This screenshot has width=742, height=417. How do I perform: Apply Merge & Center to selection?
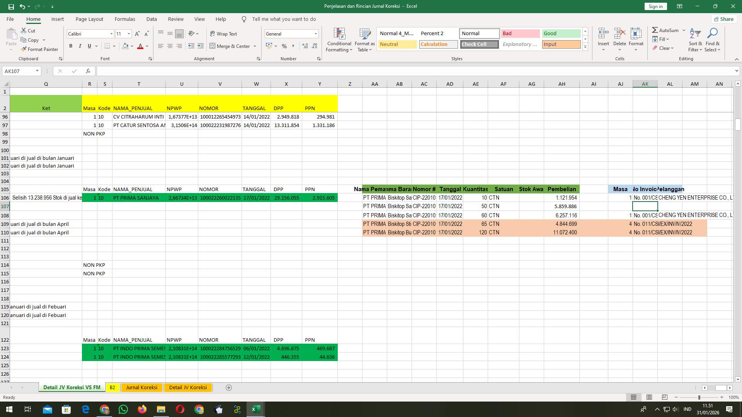click(x=230, y=46)
